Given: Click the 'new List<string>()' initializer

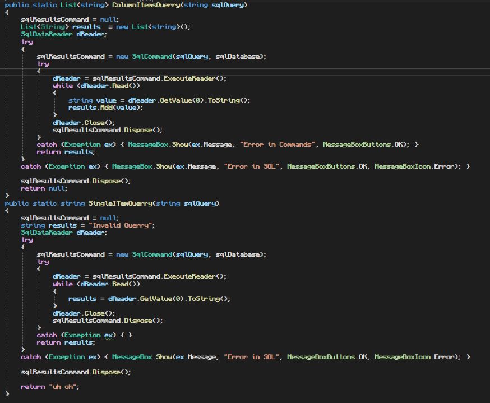Looking at the screenshot, I should click(153, 27).
